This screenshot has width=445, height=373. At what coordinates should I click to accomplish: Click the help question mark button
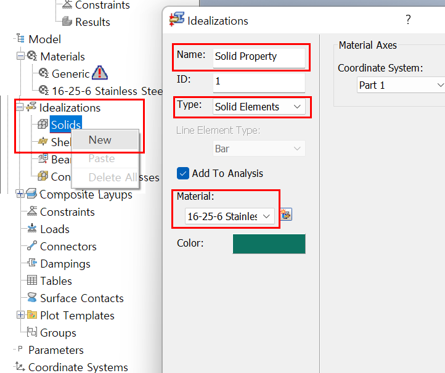pyautogui.click(x=408, y=20)
